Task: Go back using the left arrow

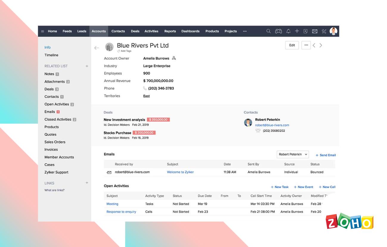Action: (x=97, y=48)
